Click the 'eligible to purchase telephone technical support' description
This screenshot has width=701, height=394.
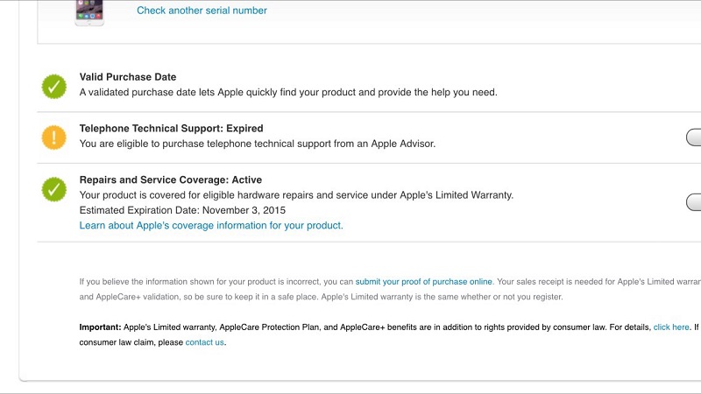[x=257, y=144]
